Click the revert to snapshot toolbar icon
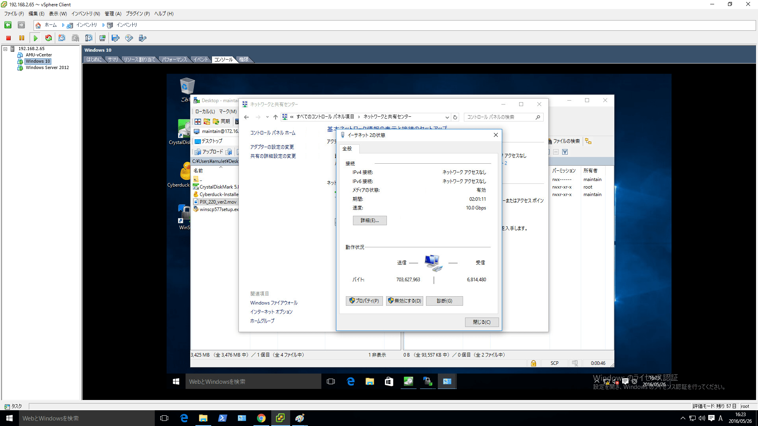 pos(75,38)
